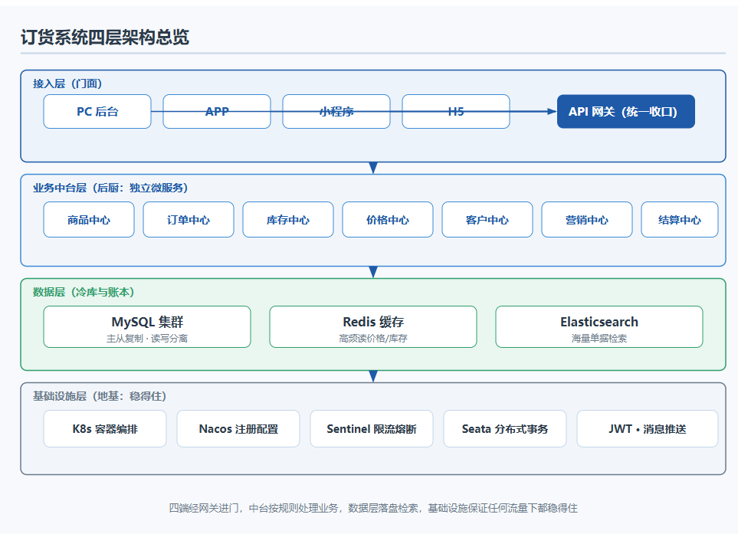
Task: Click the PC 后台 box
Action: tap(97, 112)
